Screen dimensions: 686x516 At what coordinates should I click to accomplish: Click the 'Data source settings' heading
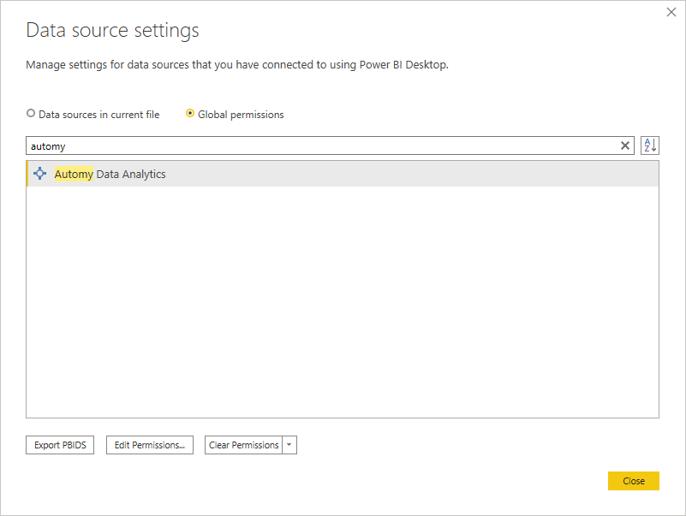pos(112,31)
